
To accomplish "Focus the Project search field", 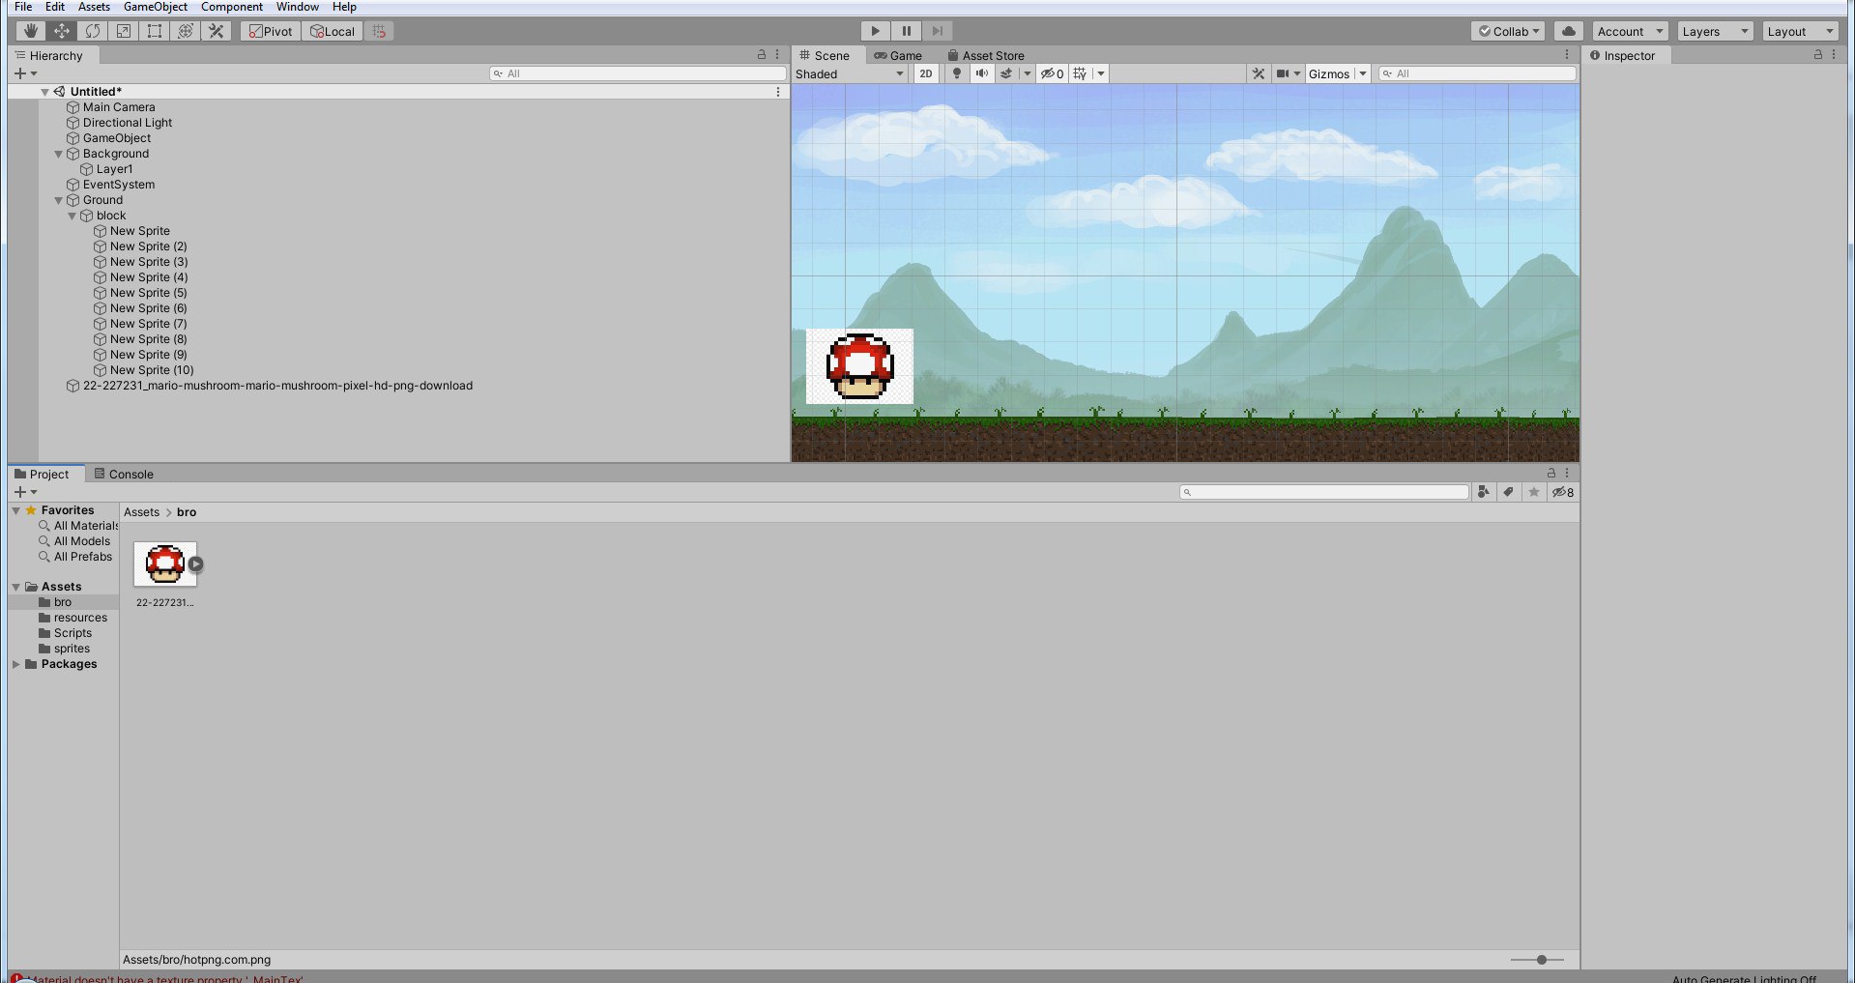I will pos(1324,492).
